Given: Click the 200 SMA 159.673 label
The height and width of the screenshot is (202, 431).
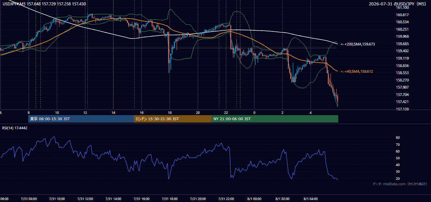Looking at the screenshot, I should (x=358, y=44).
